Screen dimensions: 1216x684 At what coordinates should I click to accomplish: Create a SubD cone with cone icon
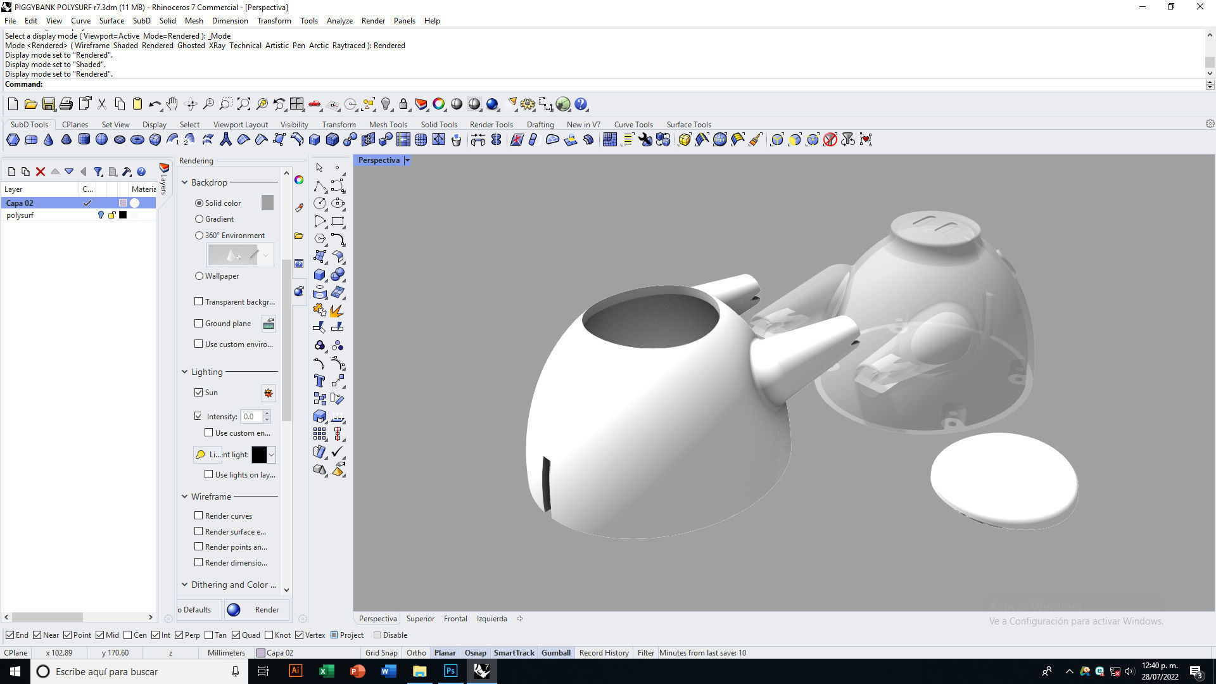coord(49,140)
